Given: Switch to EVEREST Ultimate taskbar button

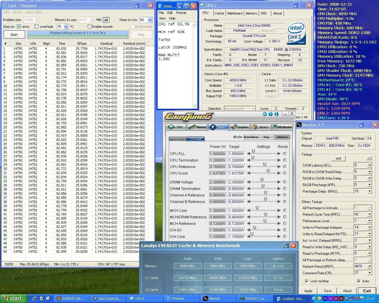Looking at the screenshot, I should pyautogui.click(x=71, y=299).
